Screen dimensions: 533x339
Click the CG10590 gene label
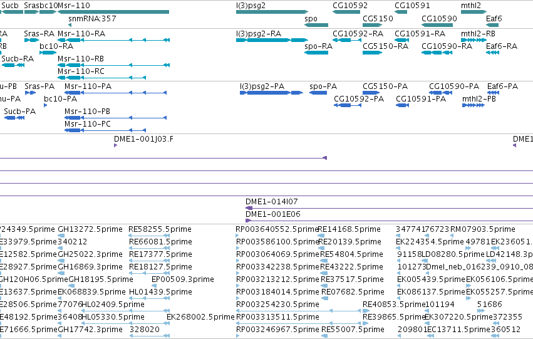[x=439, y=18]
